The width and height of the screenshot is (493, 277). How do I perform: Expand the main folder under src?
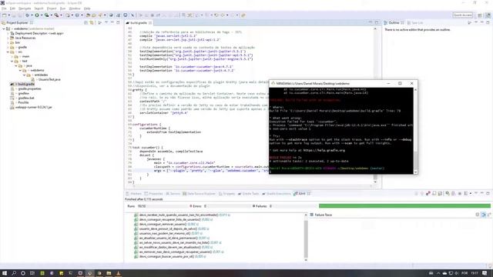tap(12, 56)
